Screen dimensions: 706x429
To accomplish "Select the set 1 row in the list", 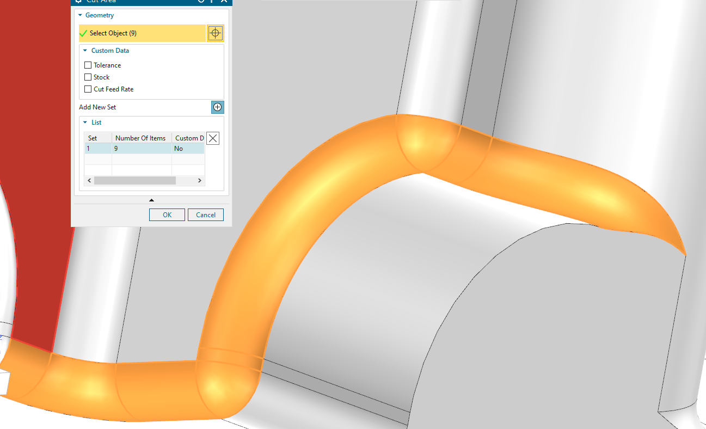I will point(145,149).
